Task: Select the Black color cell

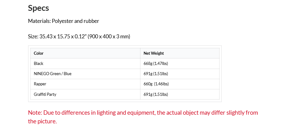Action: click(x=39, y=63)
